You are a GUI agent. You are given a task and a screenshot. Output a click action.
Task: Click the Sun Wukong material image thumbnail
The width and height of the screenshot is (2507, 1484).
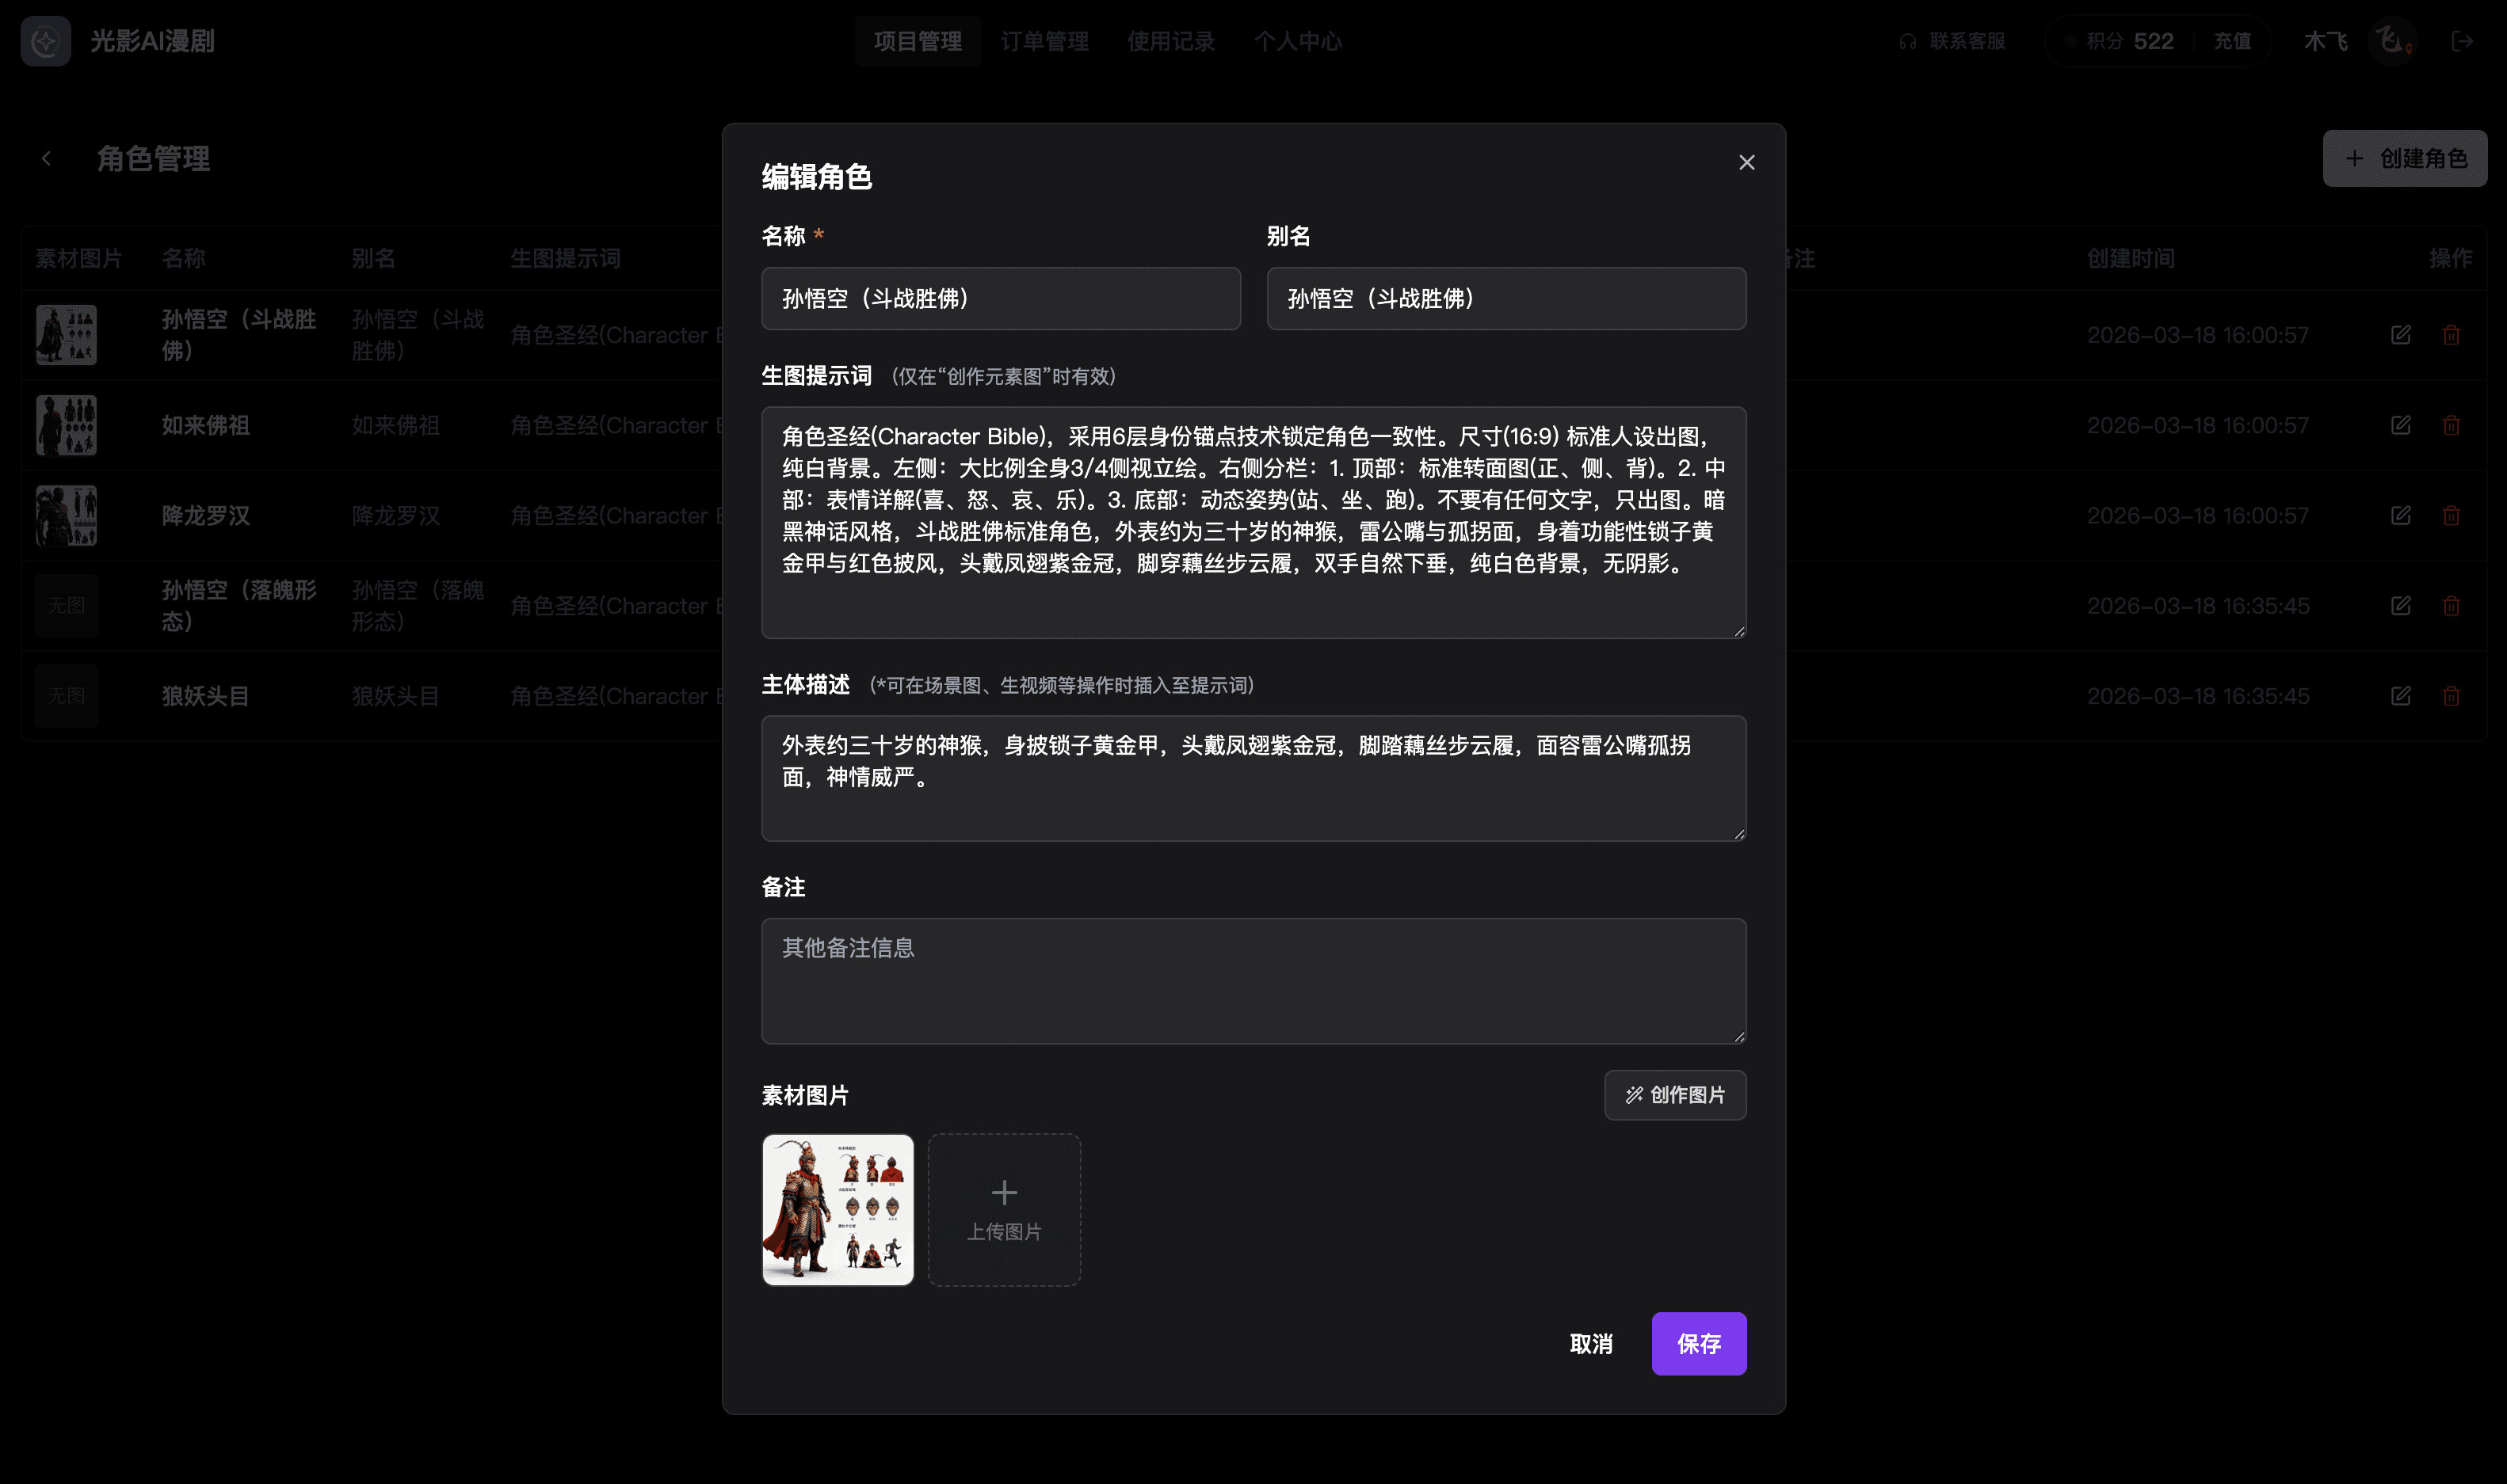pyautogui.click(x=838, y=1209)
